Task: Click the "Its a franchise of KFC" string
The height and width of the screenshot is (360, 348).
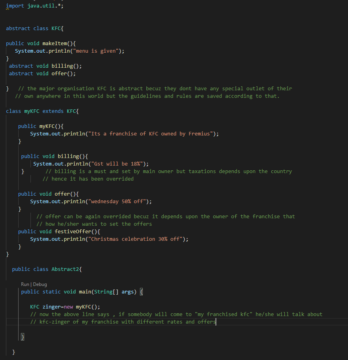Action: pyautogui.click(x=151, y=133)
